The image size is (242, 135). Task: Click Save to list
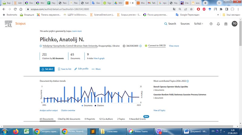click(x=64, y=69)
